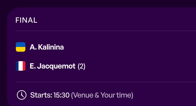This screenshot has height=106, width=196.
Task: Click the divider line below FINAL
Action: (x=106, y=31)
